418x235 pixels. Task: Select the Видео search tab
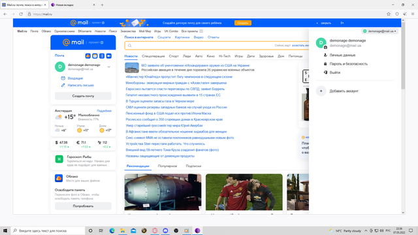[199, 37]
